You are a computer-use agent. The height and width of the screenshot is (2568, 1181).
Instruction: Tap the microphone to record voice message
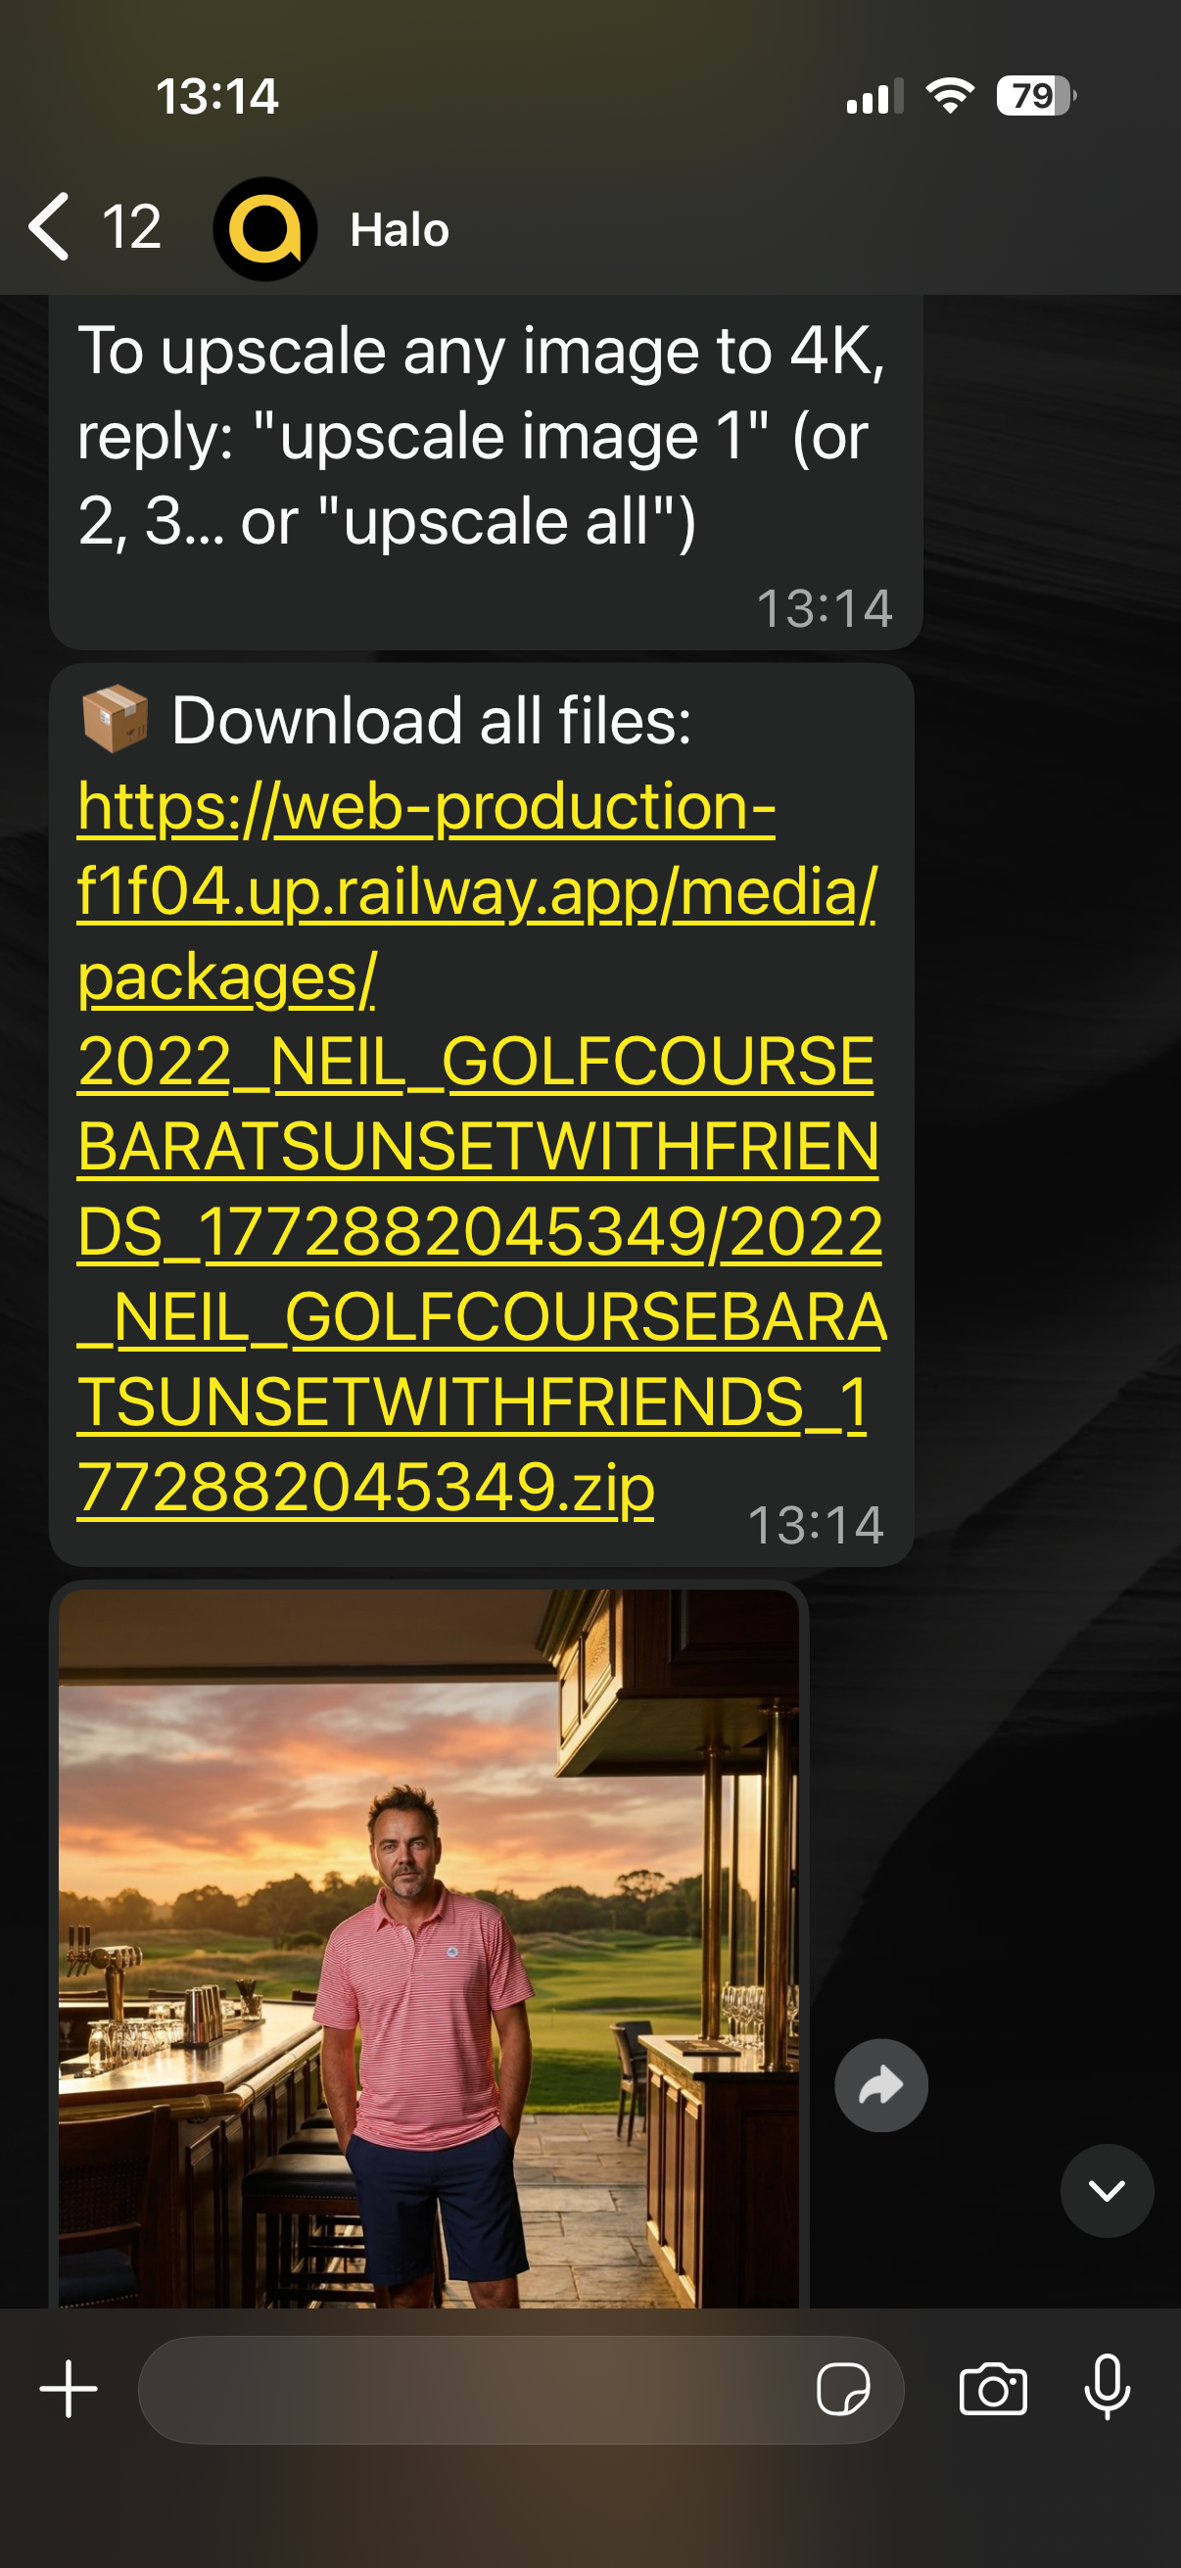(x=1108, y=2389)
